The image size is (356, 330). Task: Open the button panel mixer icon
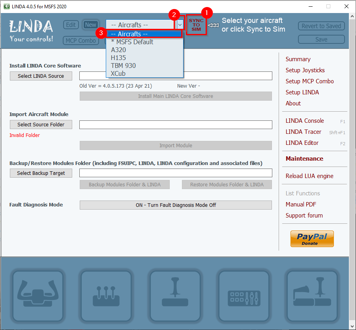click(244, 296)
